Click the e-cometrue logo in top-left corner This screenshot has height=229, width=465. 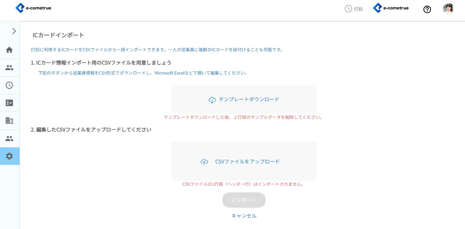(x=33, y=8)
